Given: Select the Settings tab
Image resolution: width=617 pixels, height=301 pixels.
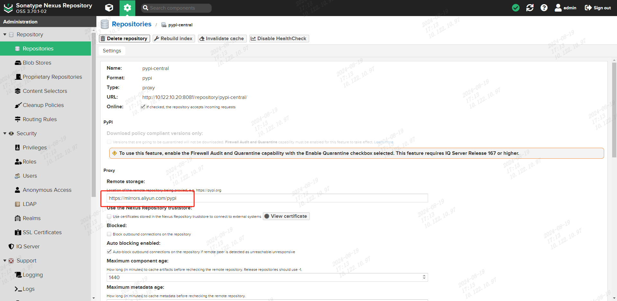Looking at the screenshot, I should pyautogui.click(x=112, y=51).
